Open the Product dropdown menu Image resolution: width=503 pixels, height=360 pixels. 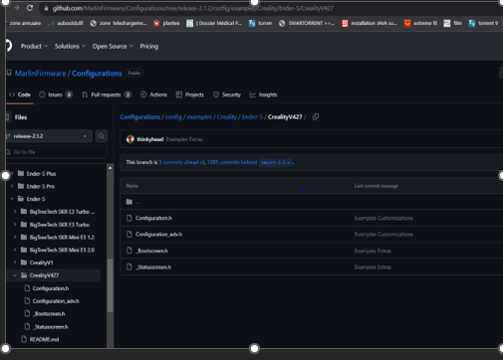[x=34, y=46]
